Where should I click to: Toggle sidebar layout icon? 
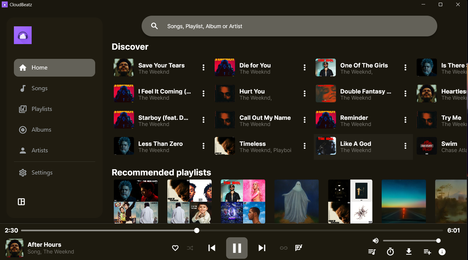tap(21, 202)
